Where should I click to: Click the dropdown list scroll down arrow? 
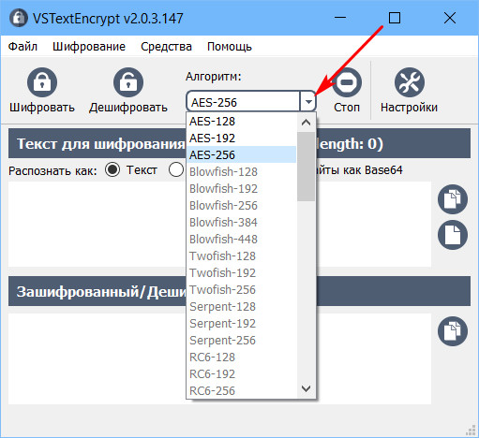pyautogui.click(x=306, y=388)
